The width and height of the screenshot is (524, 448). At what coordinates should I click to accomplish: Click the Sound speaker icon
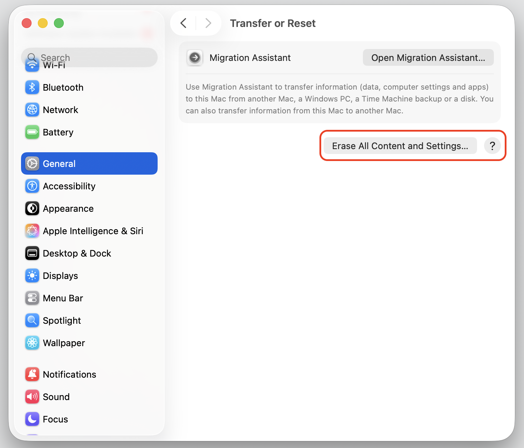coord(32,397)
